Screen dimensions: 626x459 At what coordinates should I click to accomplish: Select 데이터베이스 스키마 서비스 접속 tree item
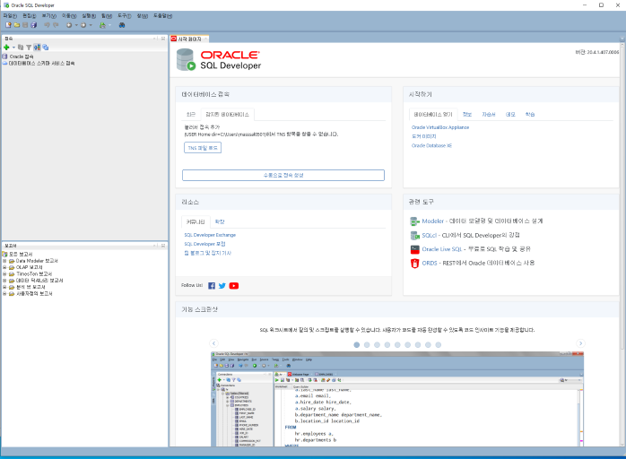pos(39,63)
